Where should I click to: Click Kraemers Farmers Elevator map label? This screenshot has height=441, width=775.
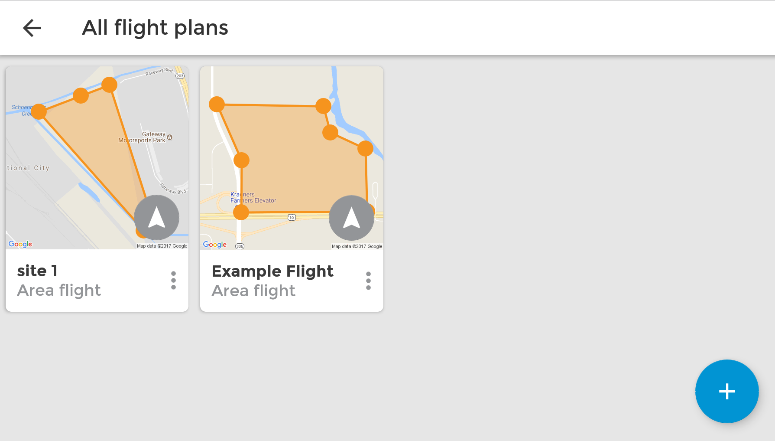(x=253, y=197)
